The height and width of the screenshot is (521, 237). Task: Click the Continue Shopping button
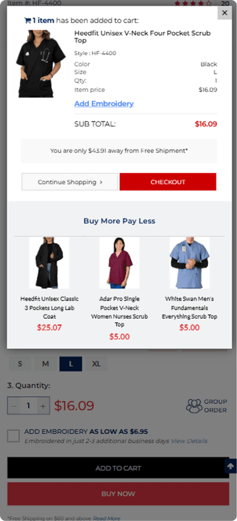pos(70,182)
